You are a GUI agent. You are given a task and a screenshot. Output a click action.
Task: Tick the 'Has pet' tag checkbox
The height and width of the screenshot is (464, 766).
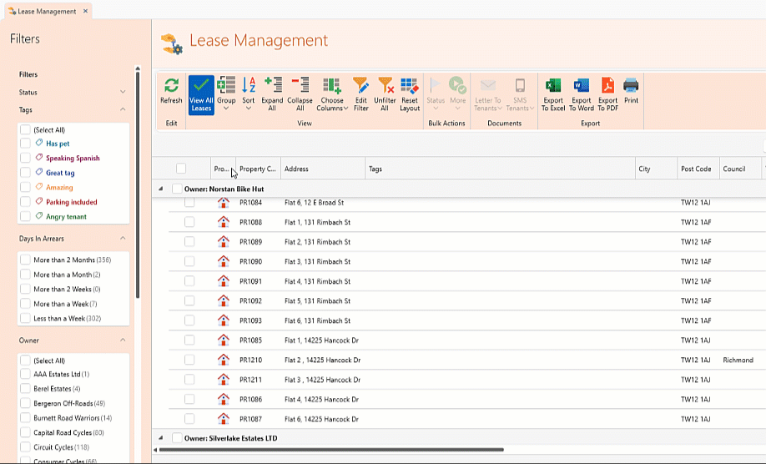tap(26, 144)
